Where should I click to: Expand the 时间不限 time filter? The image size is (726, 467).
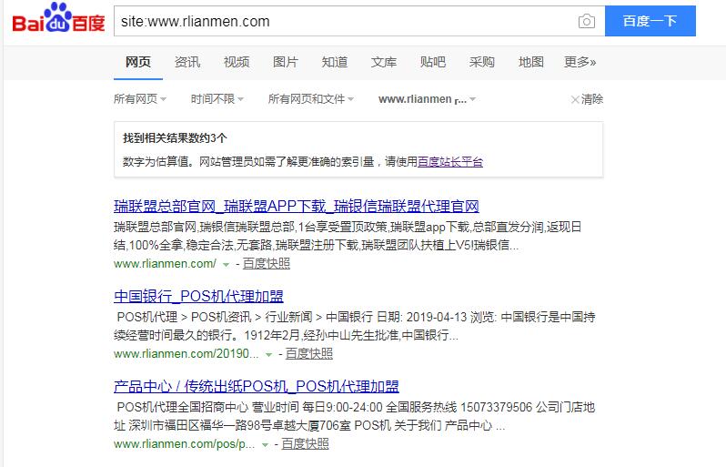click(217, 99)
